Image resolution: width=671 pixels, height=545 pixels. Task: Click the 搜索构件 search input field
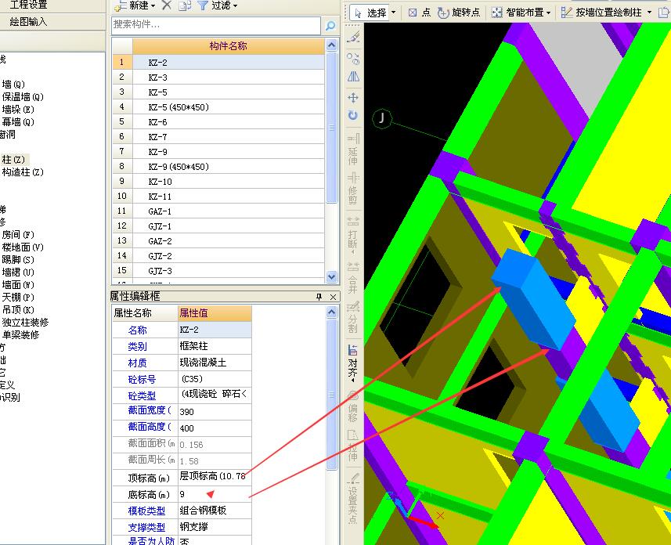click(215, 25)
